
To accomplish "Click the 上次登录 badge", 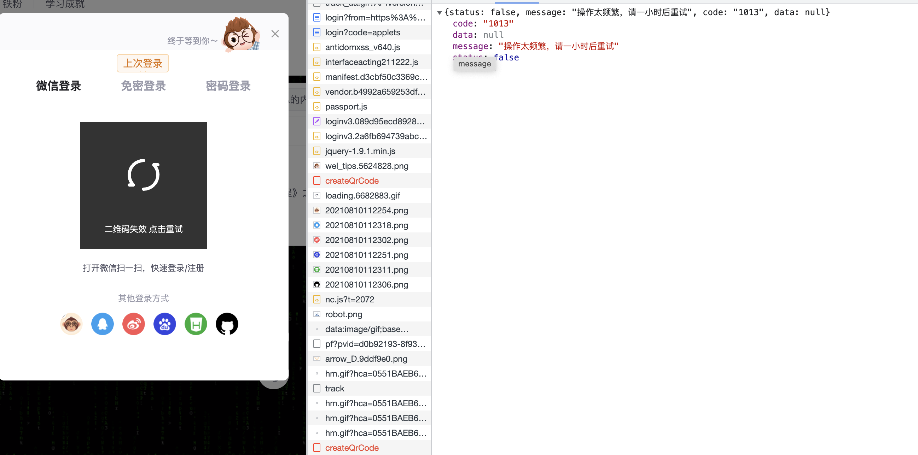I will tap(143, 63).
